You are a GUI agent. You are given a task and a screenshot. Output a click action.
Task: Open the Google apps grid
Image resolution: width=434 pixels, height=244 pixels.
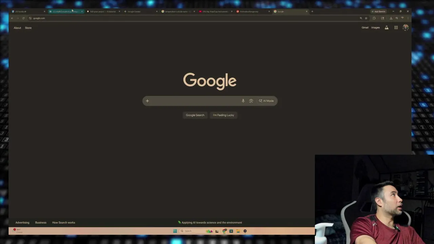(x=396, y=27)
